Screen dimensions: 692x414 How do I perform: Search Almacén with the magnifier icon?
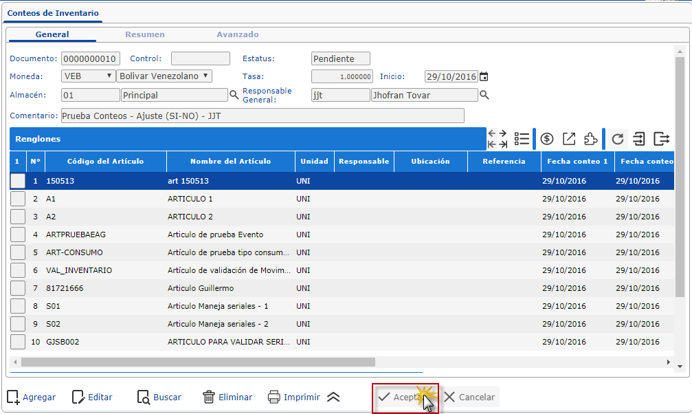(x=234, y=95)
